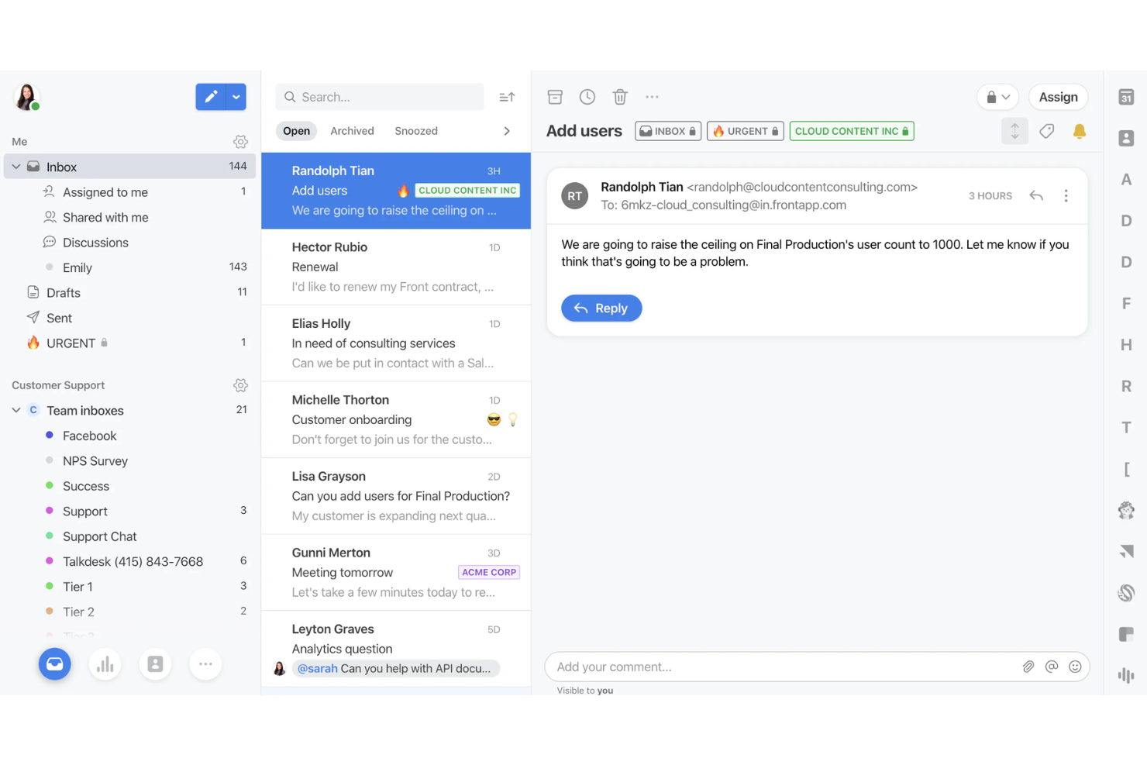This screenshot has width=1147, height=765.
Task: Toggle expand all messages in the conversation
Action: click(x=1014, y=131)
